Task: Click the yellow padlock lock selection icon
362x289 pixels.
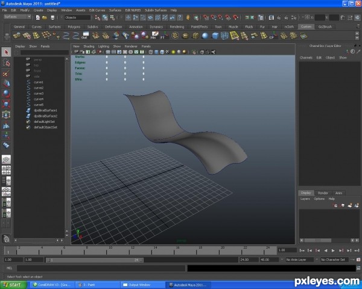Action: point(188,17)
